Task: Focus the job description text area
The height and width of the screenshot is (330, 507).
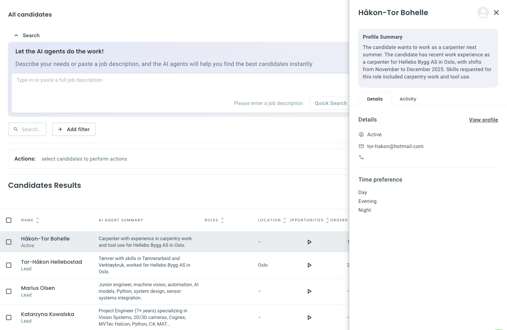Action: click(x=180, y=93)
